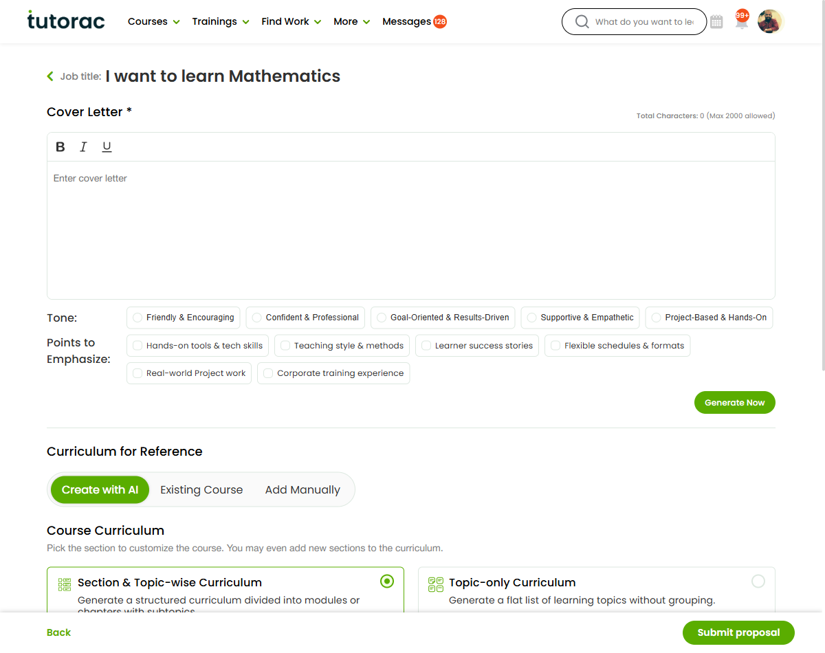Viewport: 825px width, 653px height.
Task: Select Section & Topic-wise Curriculum radio
Action: (387, 582)
